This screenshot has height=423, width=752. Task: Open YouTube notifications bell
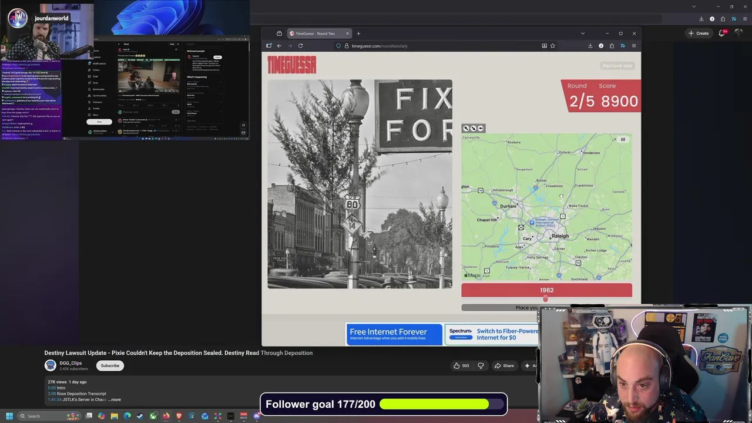[722, 33]
